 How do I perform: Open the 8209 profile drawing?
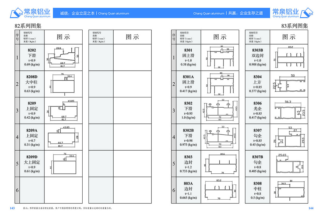[x=63, y=110]
